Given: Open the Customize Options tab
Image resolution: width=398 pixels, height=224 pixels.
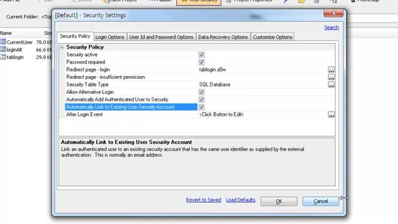Looking at the screenshot, I should tap(272, 37).
